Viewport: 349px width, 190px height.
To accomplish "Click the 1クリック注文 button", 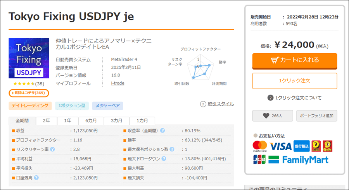I will (295, 81).
